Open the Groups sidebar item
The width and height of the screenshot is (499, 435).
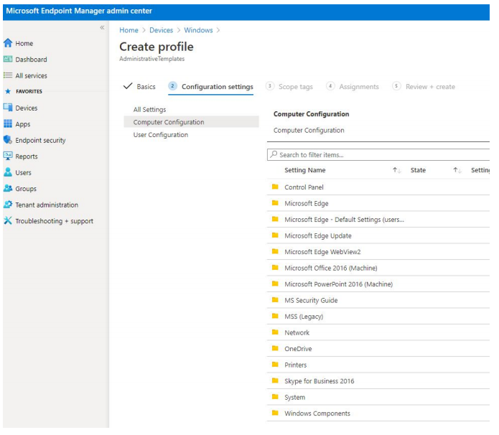26,189
